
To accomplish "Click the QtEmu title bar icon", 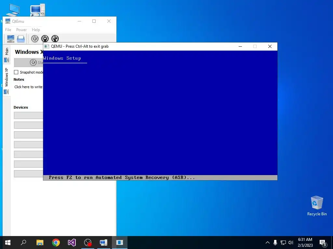I will pyautogui.click(x=8, y=21).
